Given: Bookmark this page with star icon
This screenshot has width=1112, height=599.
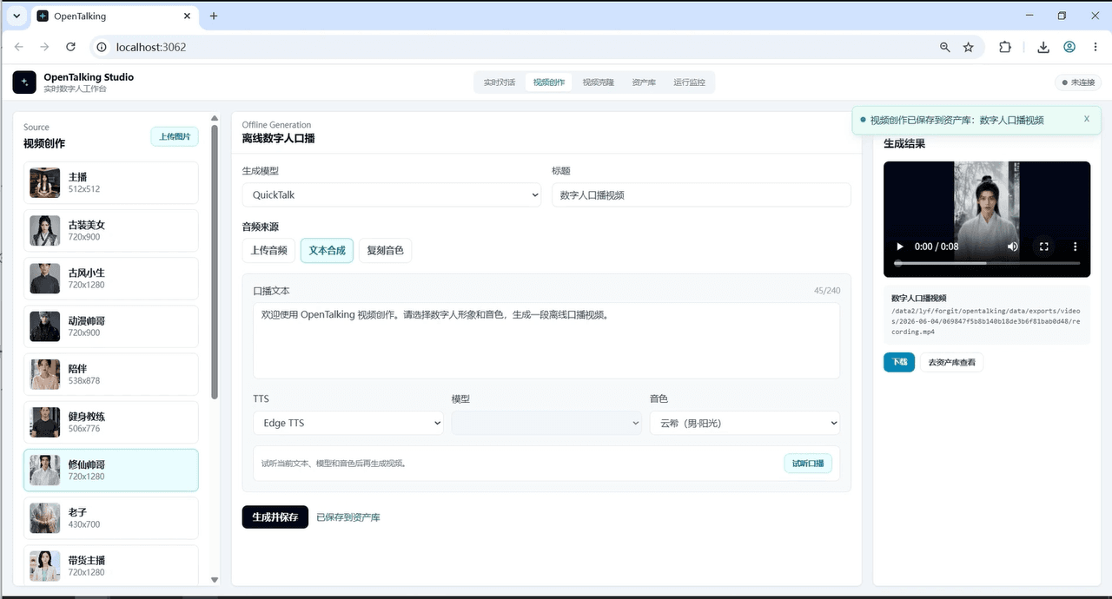Looking at the screenshot, I should (x=969, y=47).
